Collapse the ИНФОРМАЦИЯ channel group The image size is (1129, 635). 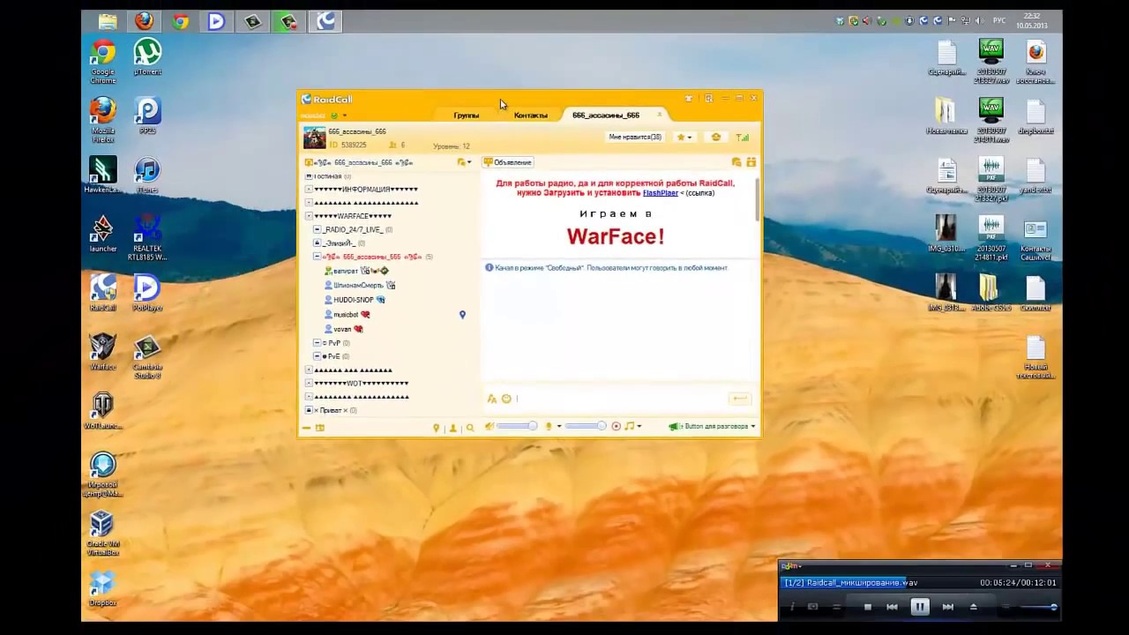click(x=310, y=190)
